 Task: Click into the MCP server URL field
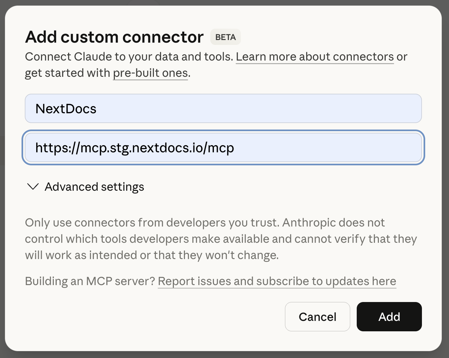(223, 147)
